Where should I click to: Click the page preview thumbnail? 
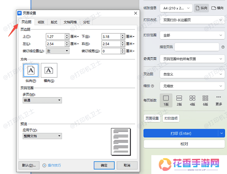tap(121, 142)
